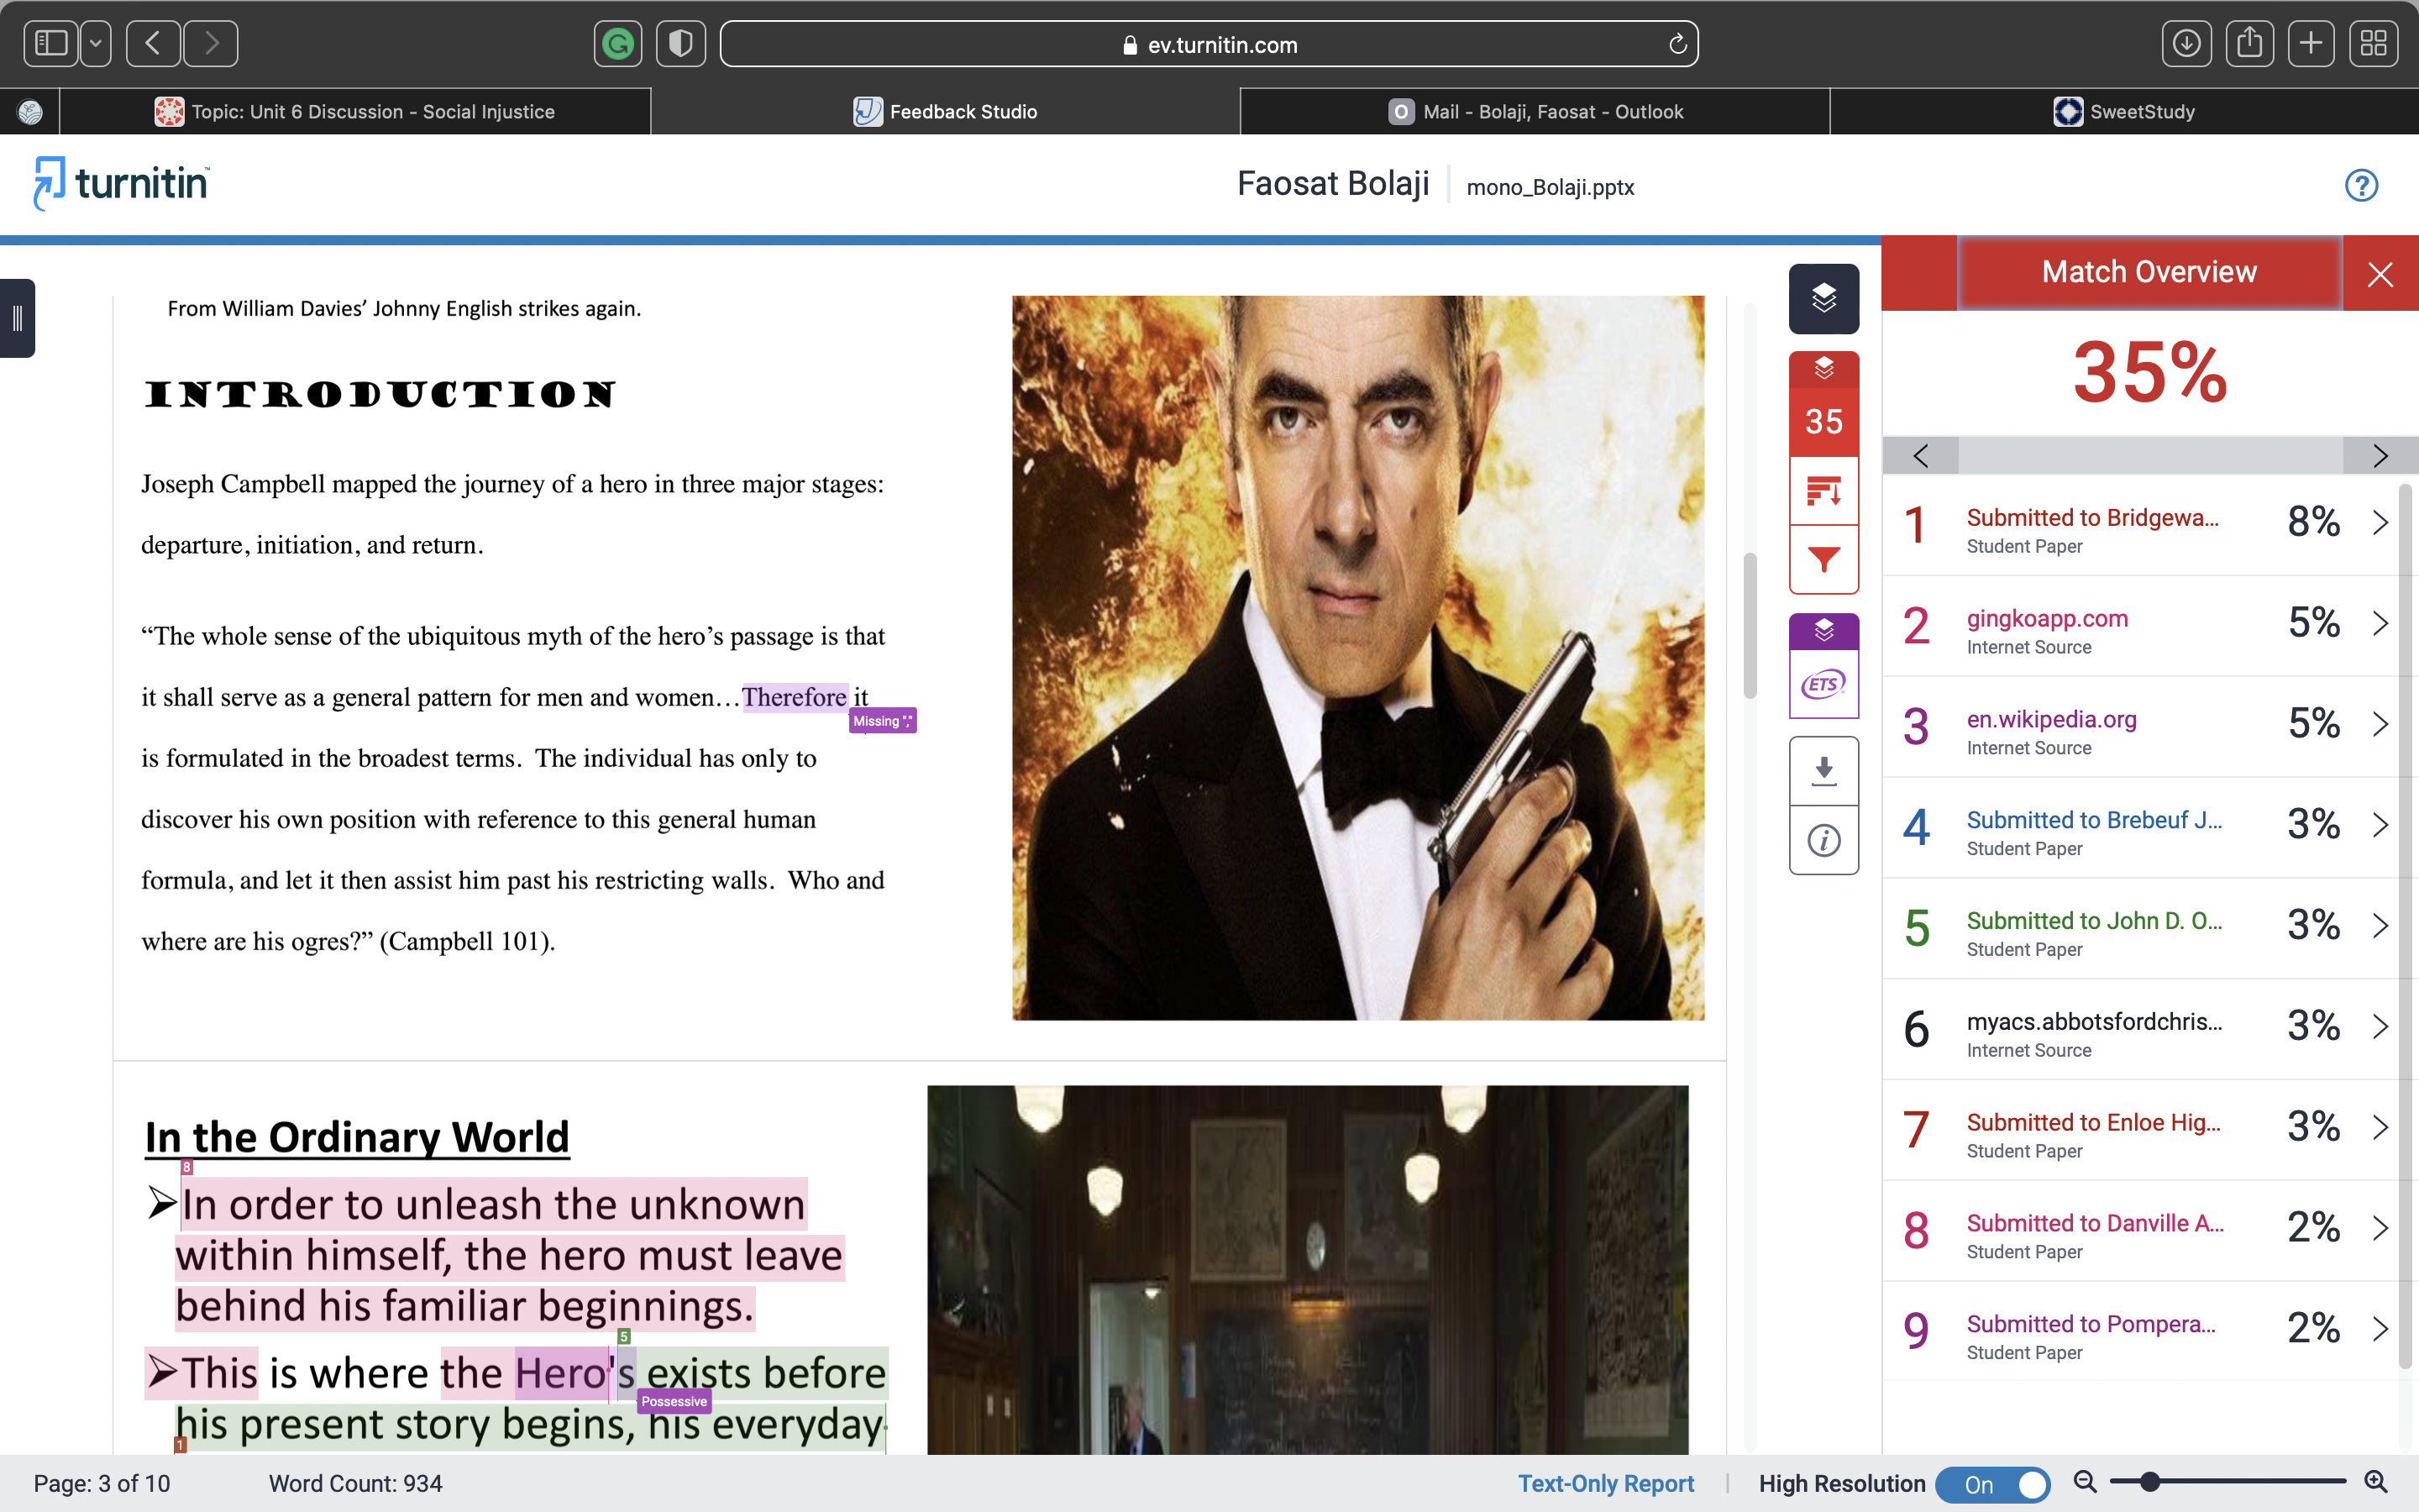Open Turnitin help question mark
The width and height of the screenshot is (2419, 1512).
pos(2361,185)
